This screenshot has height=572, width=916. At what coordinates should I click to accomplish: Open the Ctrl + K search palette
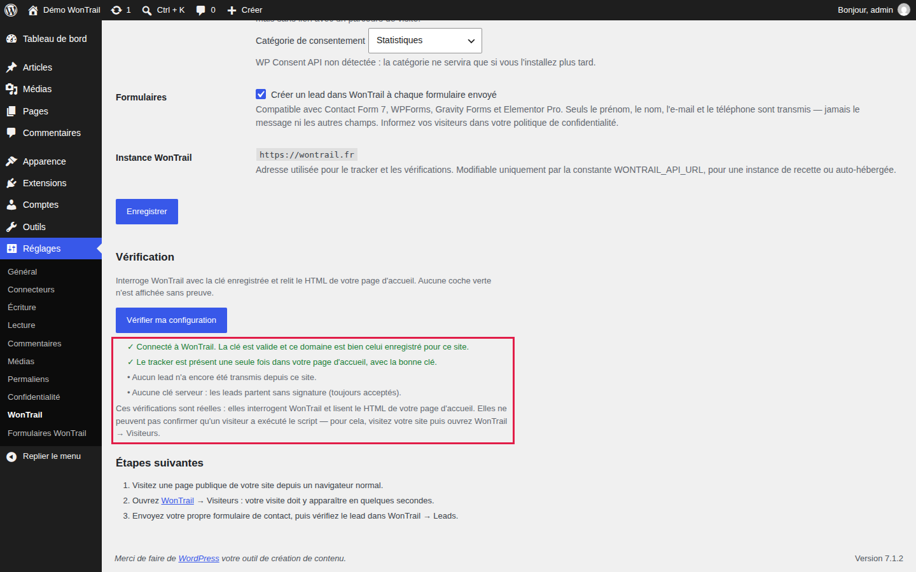163,10
